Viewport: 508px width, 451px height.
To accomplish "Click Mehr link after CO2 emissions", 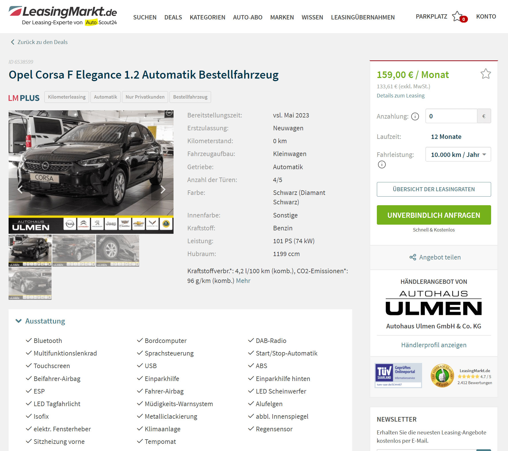I will coord(243,281).
